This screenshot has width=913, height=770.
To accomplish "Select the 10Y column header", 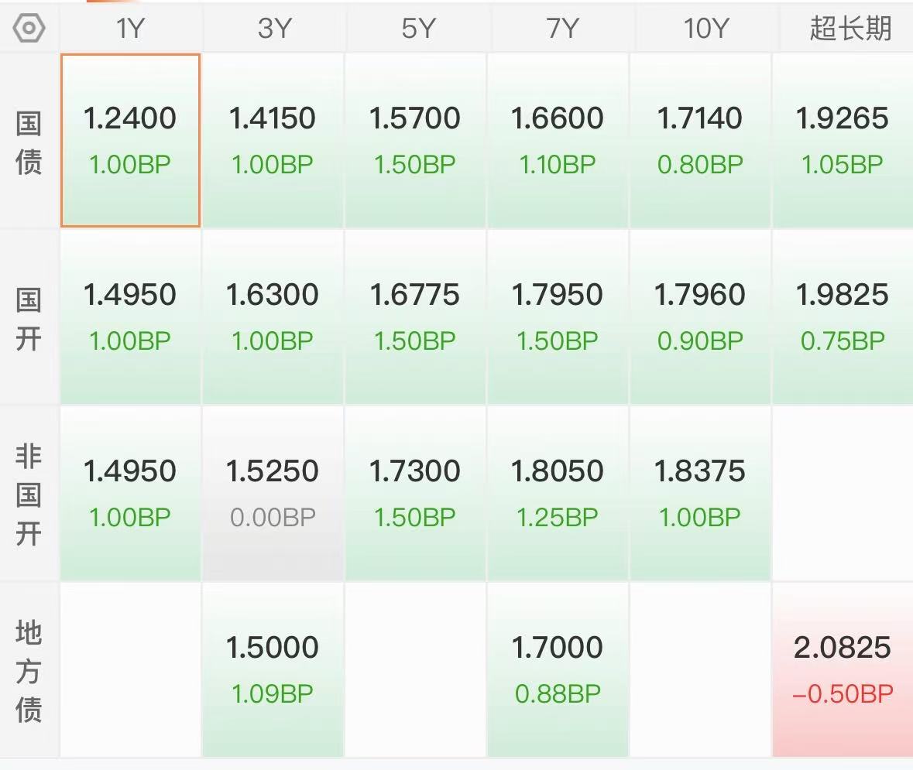I will (705, 28).
